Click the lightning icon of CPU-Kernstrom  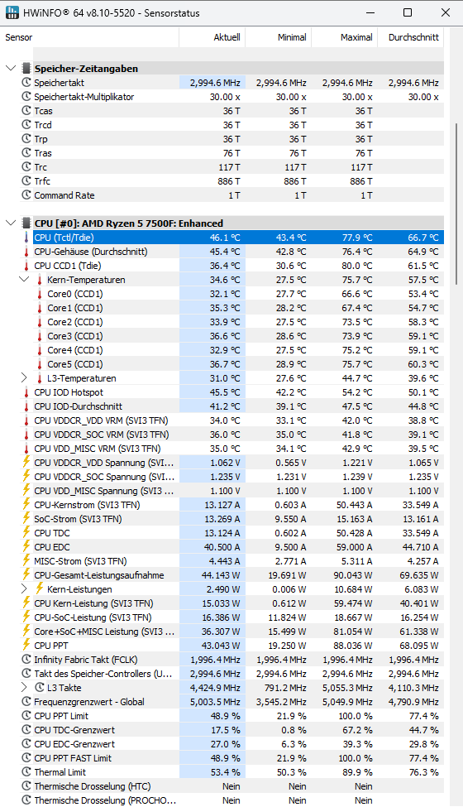point(26,504)
